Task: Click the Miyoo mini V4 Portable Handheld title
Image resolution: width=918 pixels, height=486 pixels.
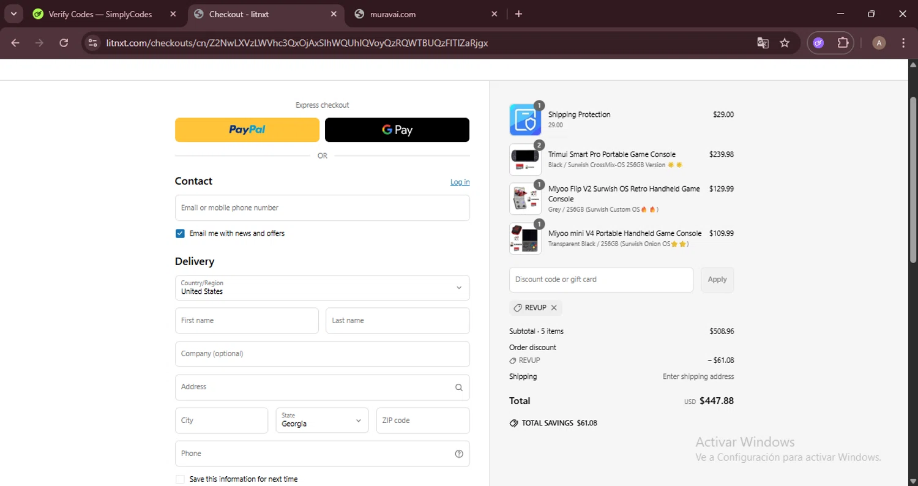Action: (625, 233)
